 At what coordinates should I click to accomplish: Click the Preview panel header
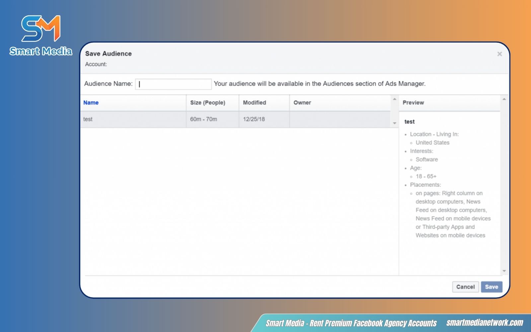[x=413, y=103]
